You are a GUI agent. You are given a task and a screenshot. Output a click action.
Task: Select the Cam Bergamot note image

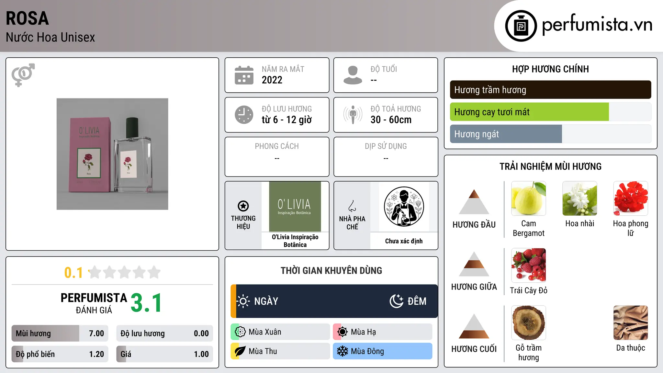point(529,198)
